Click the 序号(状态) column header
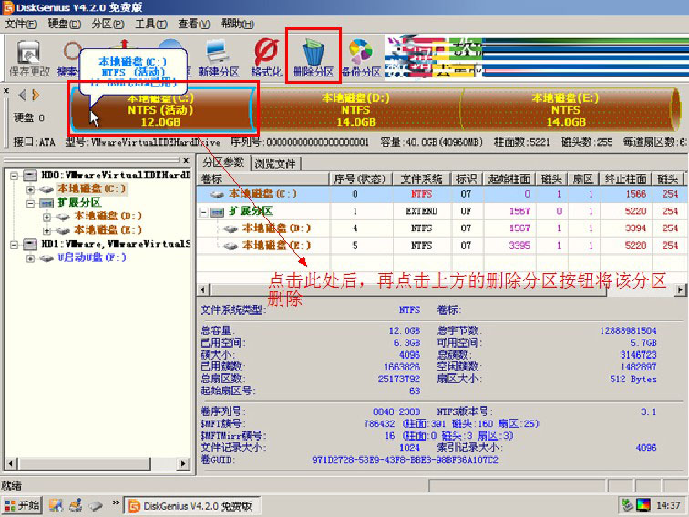 coord(360,178)
